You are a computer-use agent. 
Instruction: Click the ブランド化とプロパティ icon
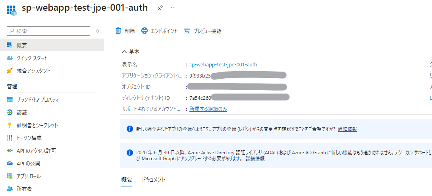[10, 100]
